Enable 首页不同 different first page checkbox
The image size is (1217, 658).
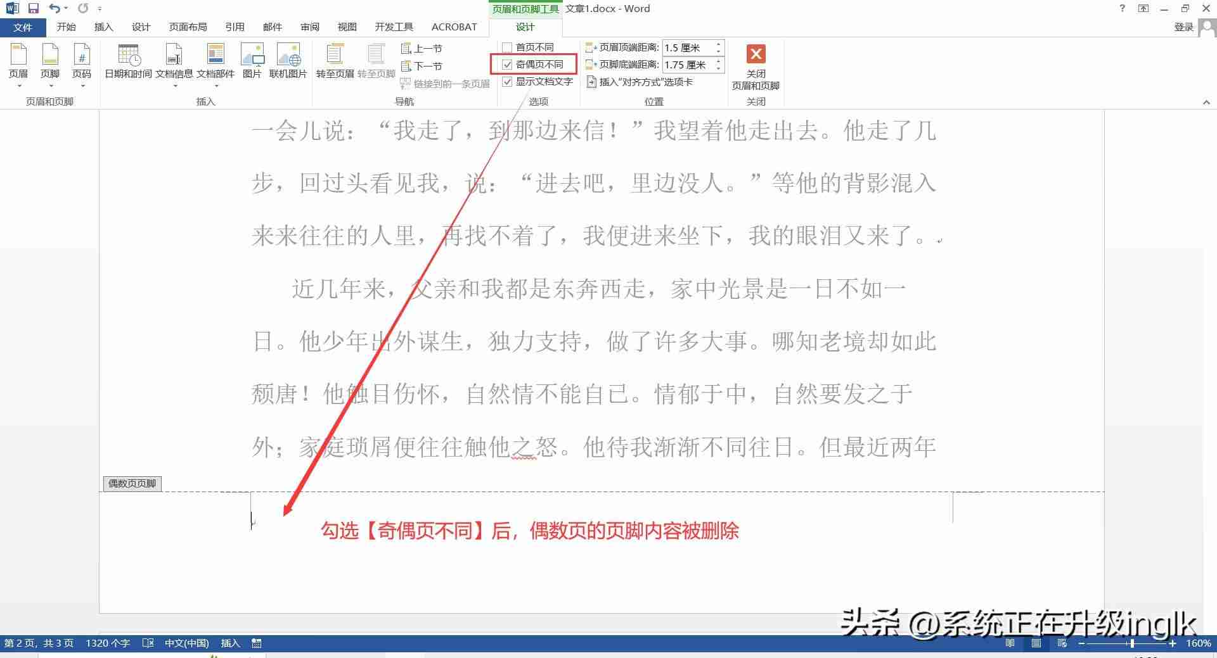pyautogui.click(x=507, y=47)
